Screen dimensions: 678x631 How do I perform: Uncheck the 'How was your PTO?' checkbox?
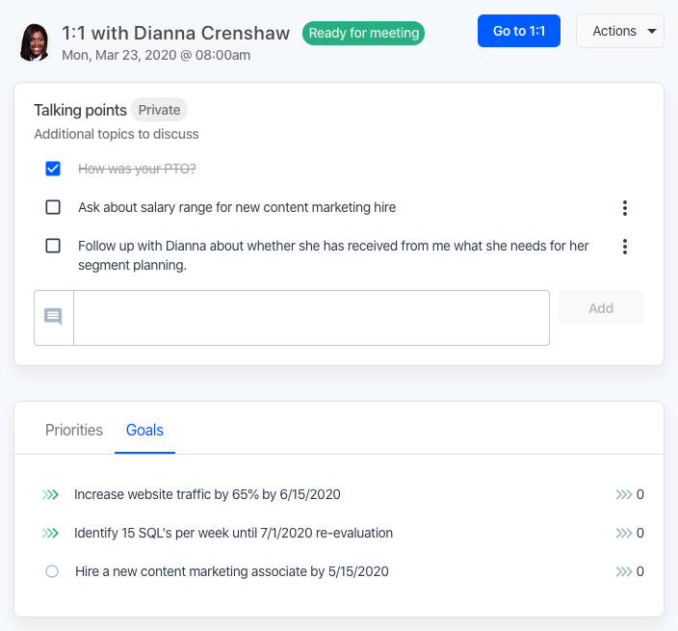[53, 169]
